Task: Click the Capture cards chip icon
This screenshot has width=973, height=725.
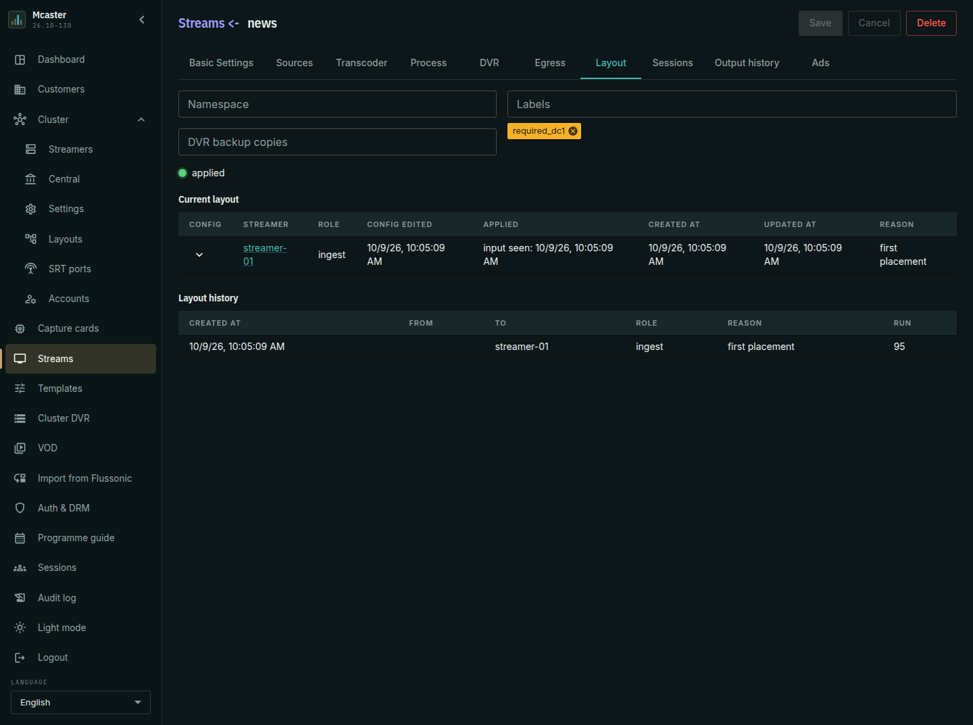Action: [x=20, y=328]
